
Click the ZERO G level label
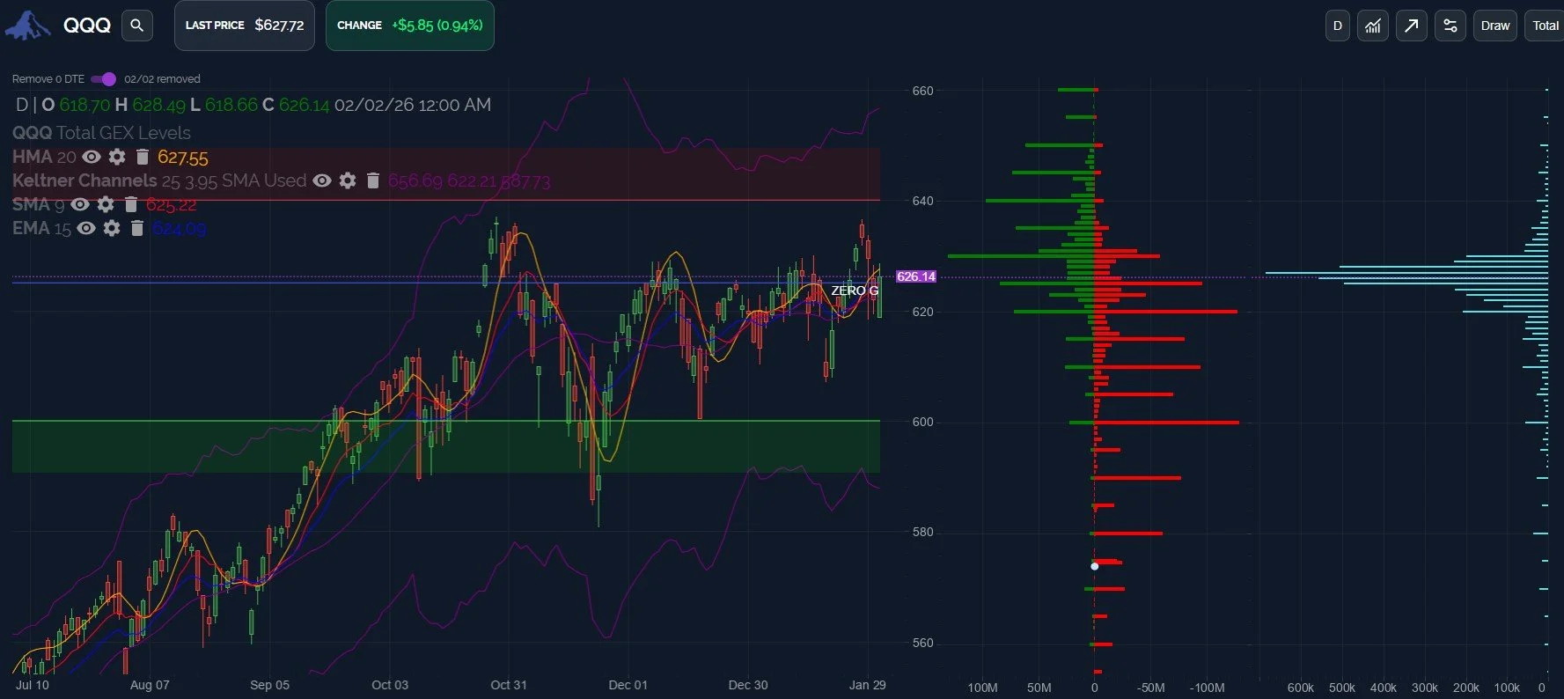855,291
